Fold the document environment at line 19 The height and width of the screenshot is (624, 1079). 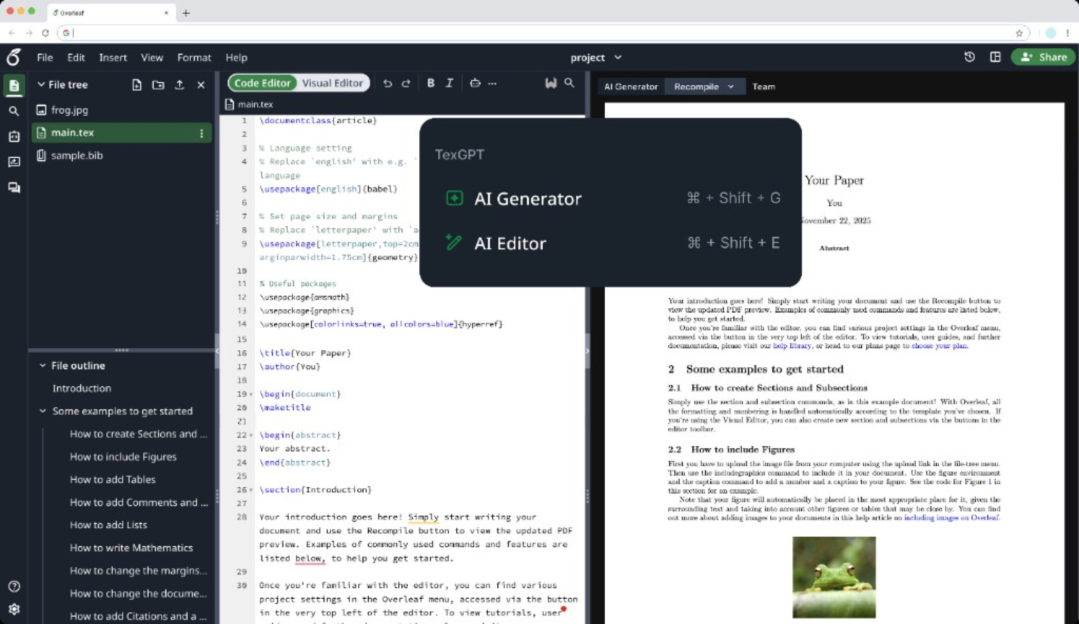click(251, 394)
